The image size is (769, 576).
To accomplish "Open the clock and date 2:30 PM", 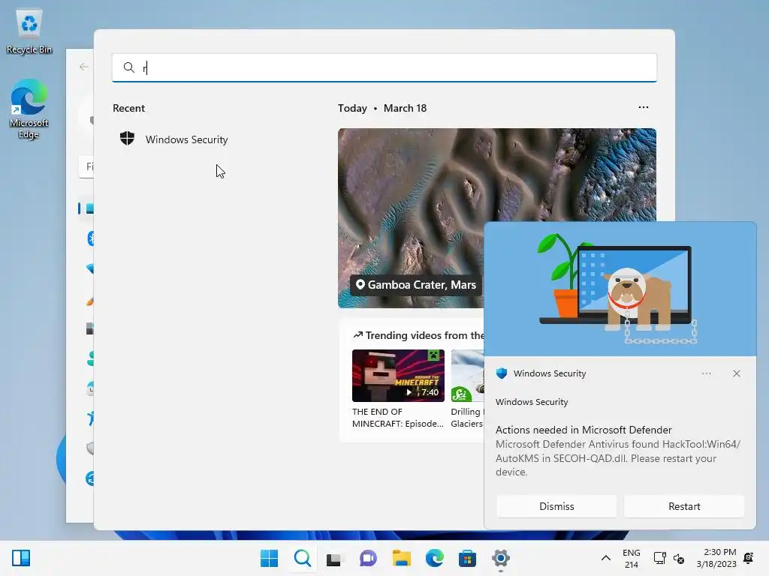I will click(x=716, y=558).
